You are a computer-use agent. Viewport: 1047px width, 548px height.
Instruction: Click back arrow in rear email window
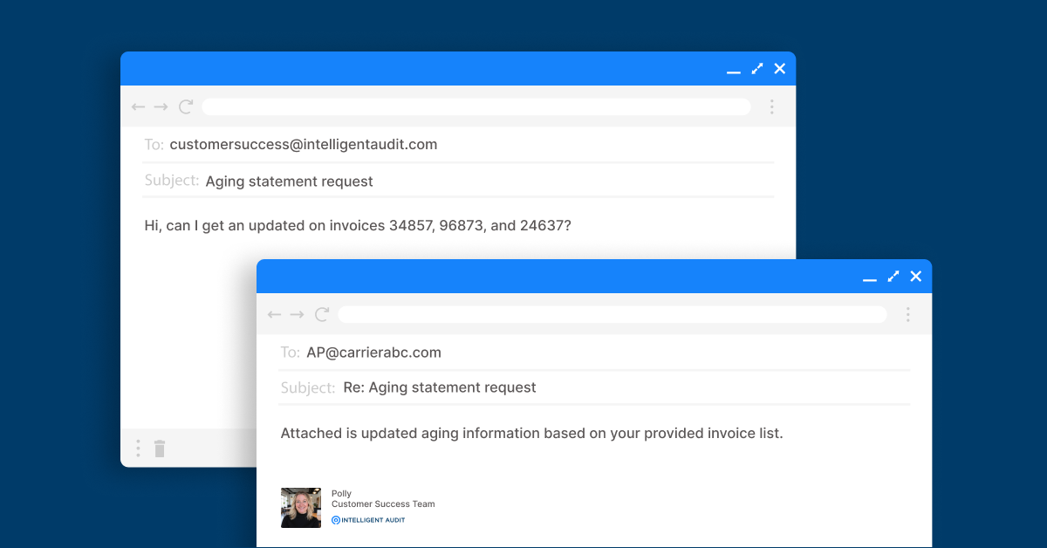coord(138,106)
